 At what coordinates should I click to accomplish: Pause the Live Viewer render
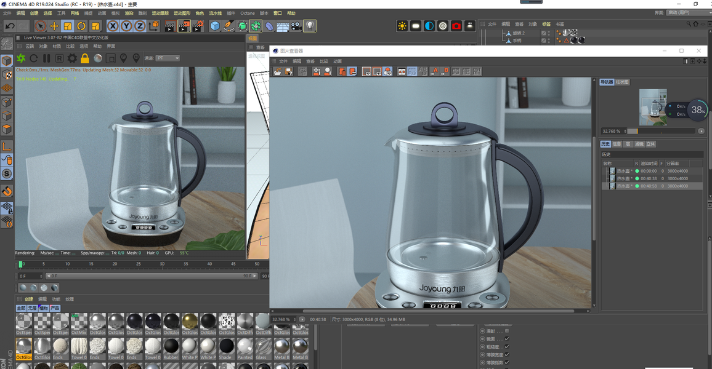[46, 58]
